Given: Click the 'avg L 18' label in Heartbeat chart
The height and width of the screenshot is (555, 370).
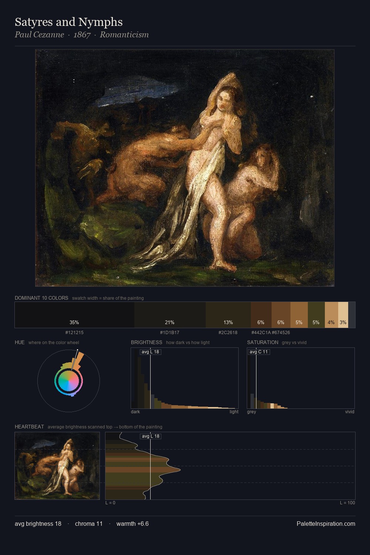Looking at the screenshot, I should point(151,436).
